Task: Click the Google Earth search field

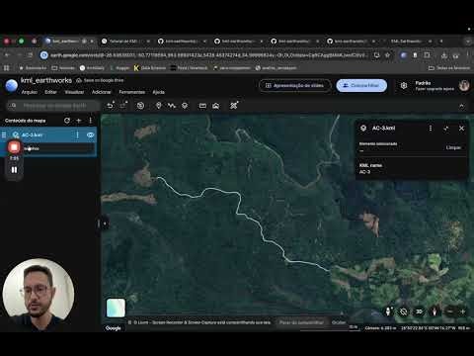Action: 53,106
